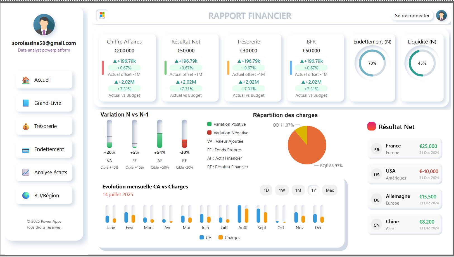Viewport: 454px width, 257px height.
Task: Select the 1D time range option
Action: pyautogui.click(x=266, y=190)
